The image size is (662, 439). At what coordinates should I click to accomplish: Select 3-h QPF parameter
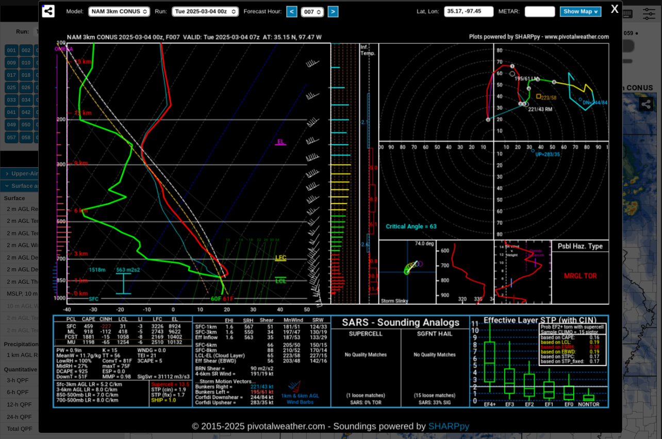18,380
